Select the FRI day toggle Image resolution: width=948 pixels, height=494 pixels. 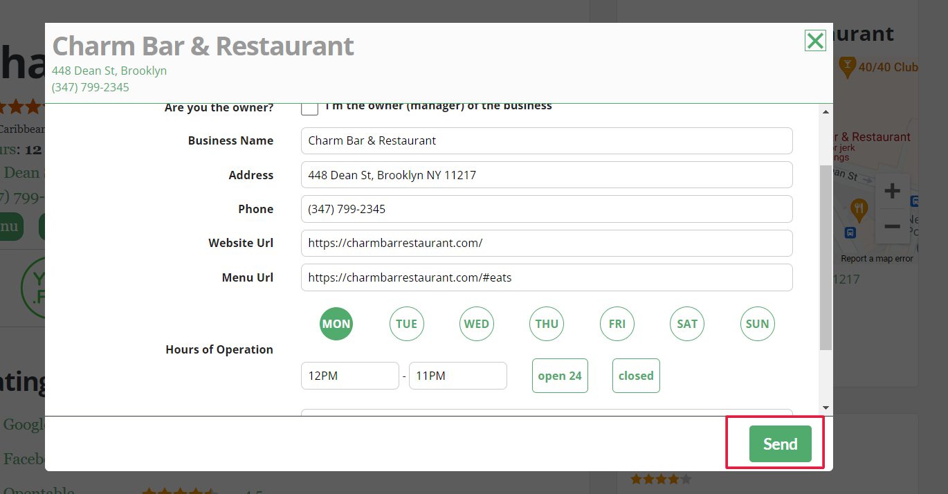coord(617,324)
